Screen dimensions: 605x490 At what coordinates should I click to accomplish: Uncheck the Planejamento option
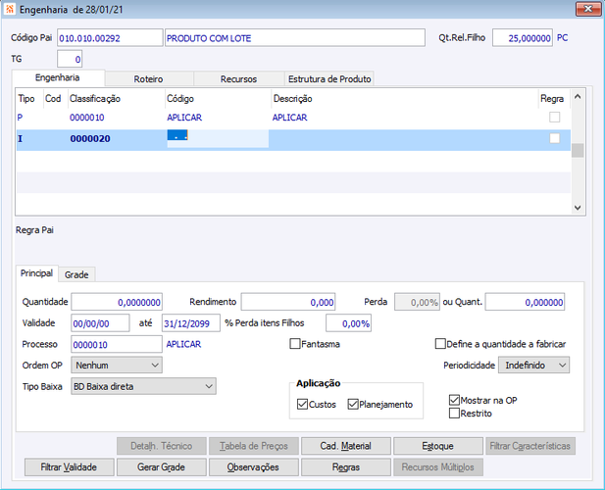click(353, 404)
